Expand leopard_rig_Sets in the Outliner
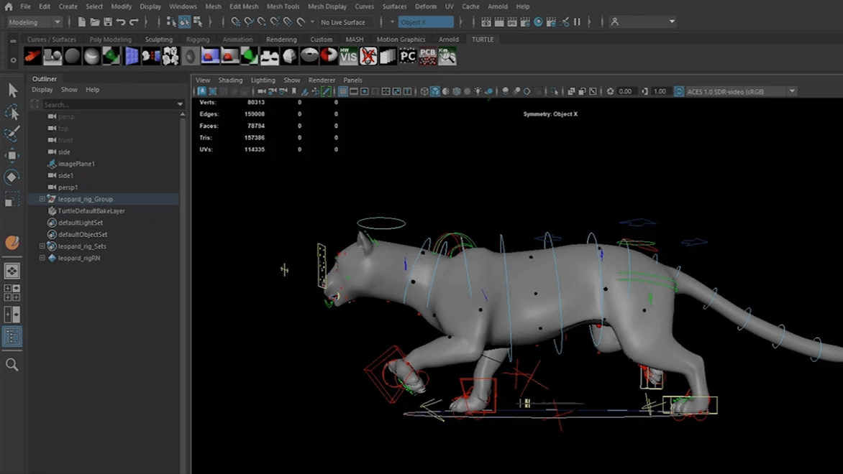Viewport: 843px width, 474px height. click(x=42, y=246)
